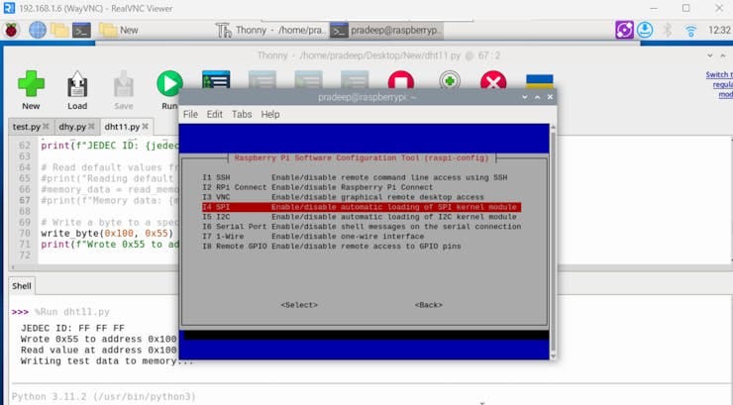The width and height of the screenshot is (733, 405).
Task: Click the terminal window vertical scrollbar
Action: click(x=553, y=241)
